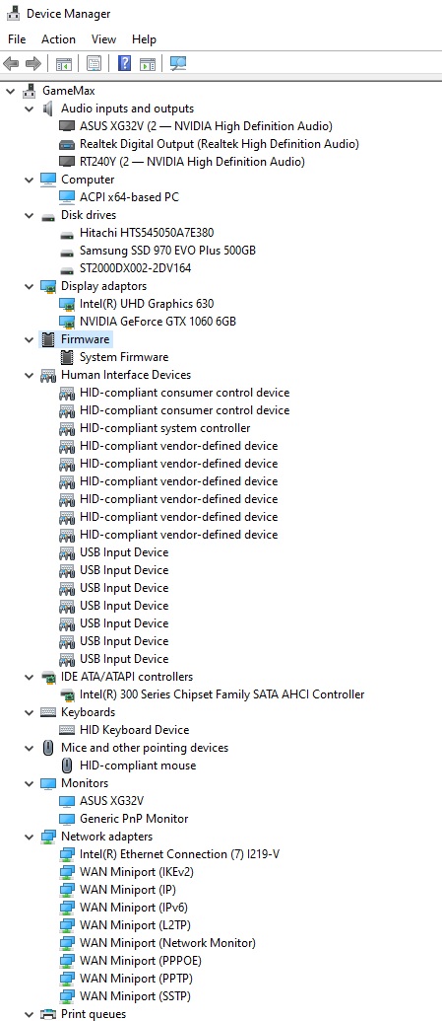Collapse the Disk drives chevron
The image size is (442, 1021).
tap(30, 215)
